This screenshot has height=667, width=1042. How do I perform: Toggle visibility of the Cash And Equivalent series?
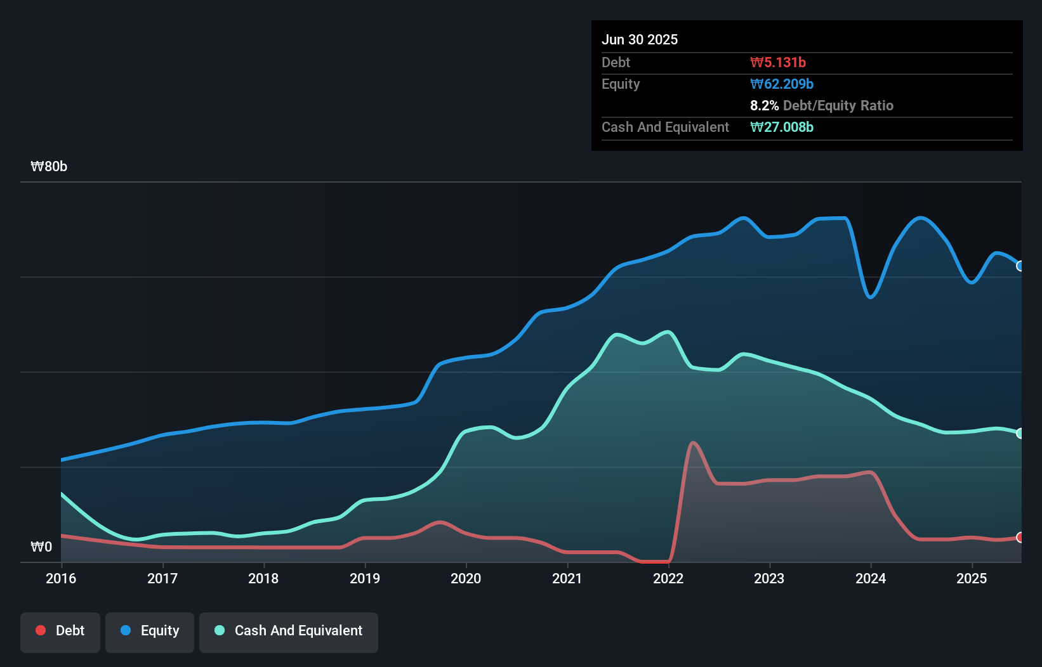[289, 630]
